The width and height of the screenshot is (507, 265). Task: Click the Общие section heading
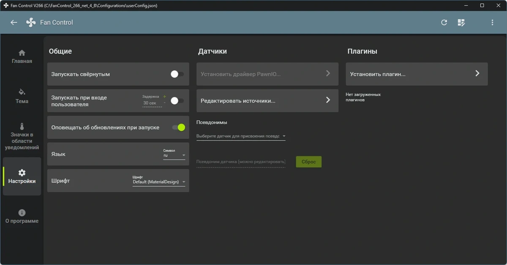click(x=60, y=51)
